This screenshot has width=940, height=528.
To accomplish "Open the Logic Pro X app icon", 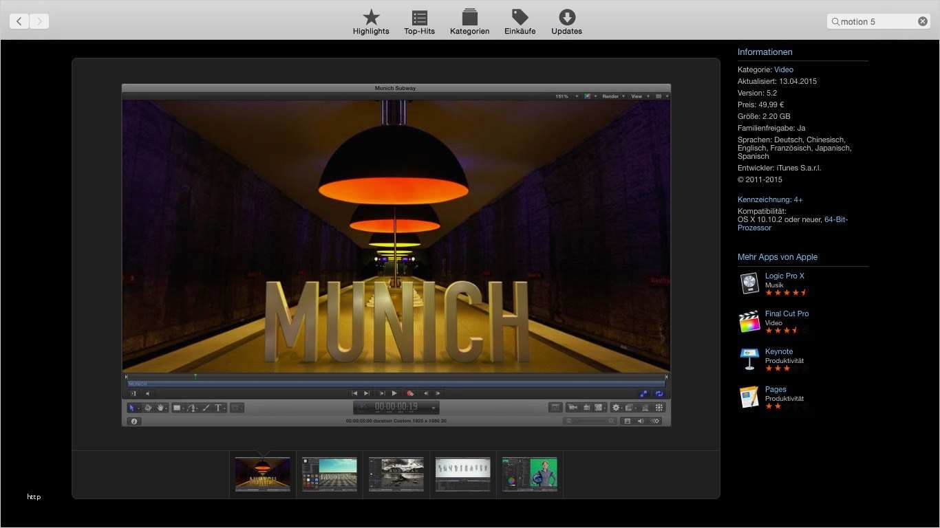I will (749, 283).
